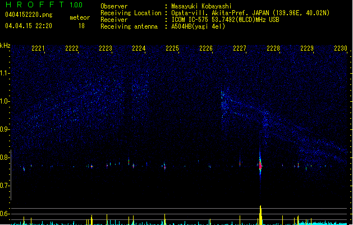Screen dimensions: 353x225
Task: Click the 2227 time marker
Action: click(240, 48)
